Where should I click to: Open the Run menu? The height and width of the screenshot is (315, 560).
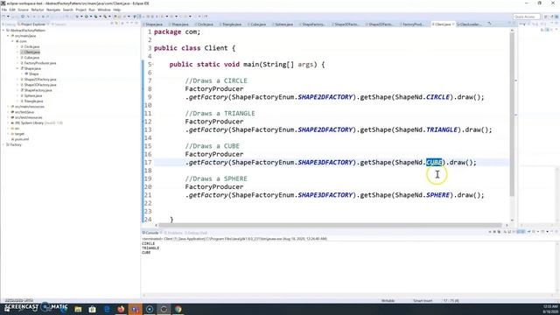coord(92,10)
